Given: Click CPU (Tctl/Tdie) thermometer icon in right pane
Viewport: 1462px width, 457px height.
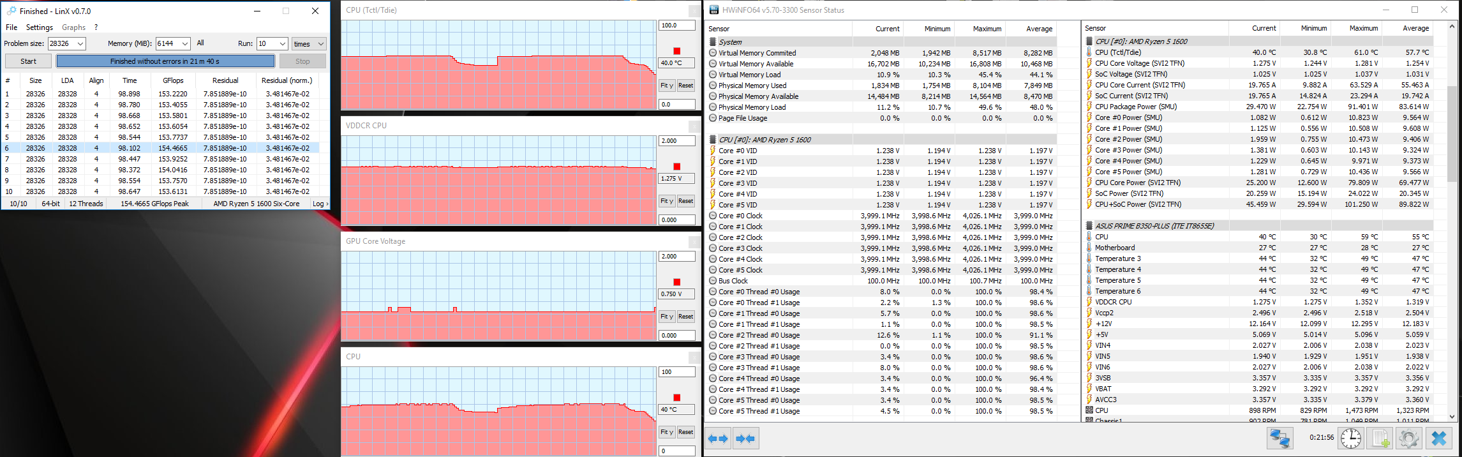Looking at the screenshot, I should [x=1089, y=52].
